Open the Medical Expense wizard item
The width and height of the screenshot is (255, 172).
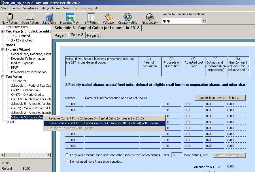tap(22, 63)
